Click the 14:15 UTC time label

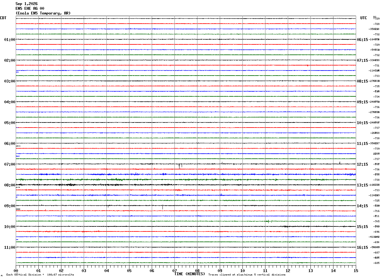tap(362, 206)
